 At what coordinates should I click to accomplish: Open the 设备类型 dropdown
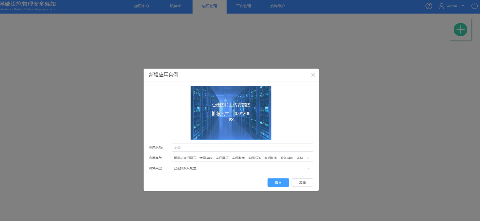pos(242,168)
